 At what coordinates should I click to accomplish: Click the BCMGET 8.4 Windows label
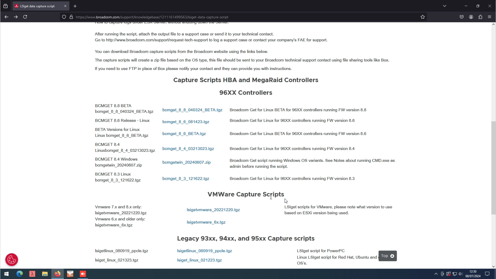pyautogui.click(x=116, y=159)
